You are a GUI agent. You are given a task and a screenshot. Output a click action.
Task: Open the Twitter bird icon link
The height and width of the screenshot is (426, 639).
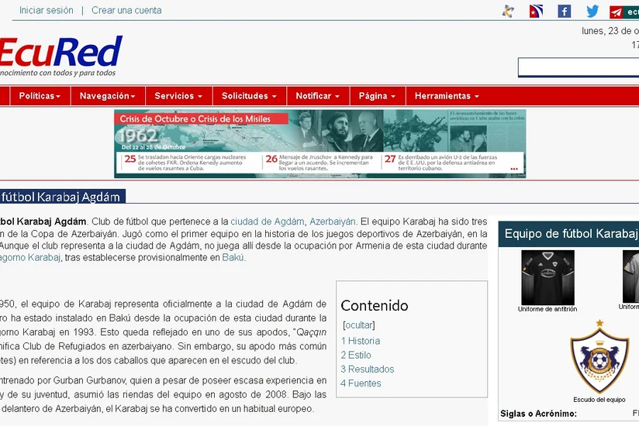(x=592, y=11)
